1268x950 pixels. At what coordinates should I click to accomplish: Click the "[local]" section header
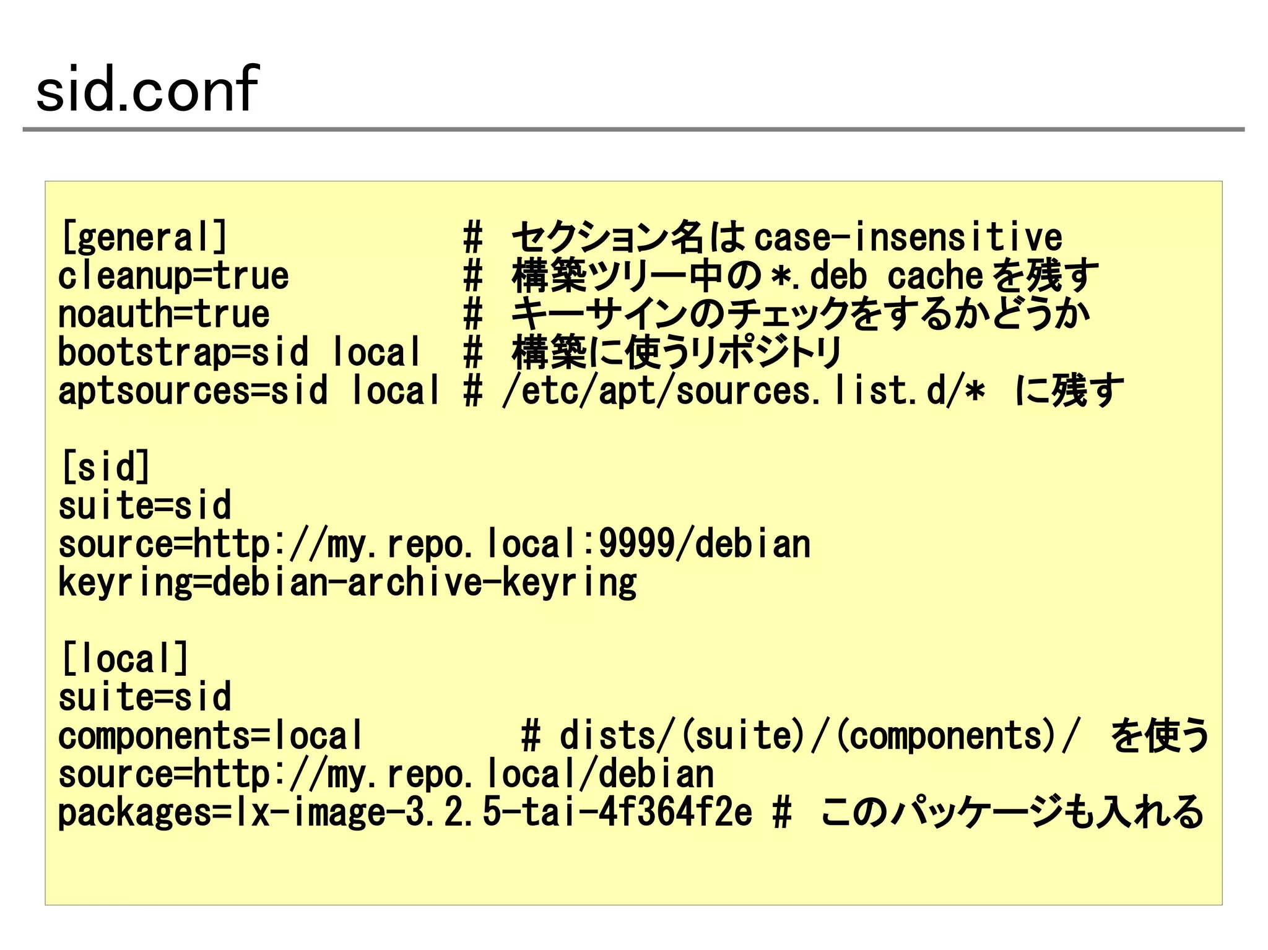[x=124, y=659]
